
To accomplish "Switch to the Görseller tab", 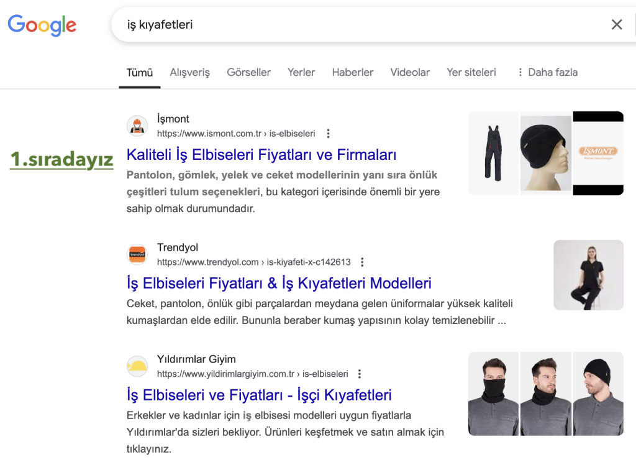I will 248,73.
